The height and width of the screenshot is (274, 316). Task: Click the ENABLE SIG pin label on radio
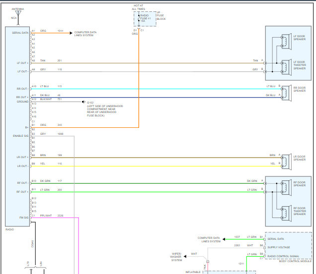(x=21, y=135)
